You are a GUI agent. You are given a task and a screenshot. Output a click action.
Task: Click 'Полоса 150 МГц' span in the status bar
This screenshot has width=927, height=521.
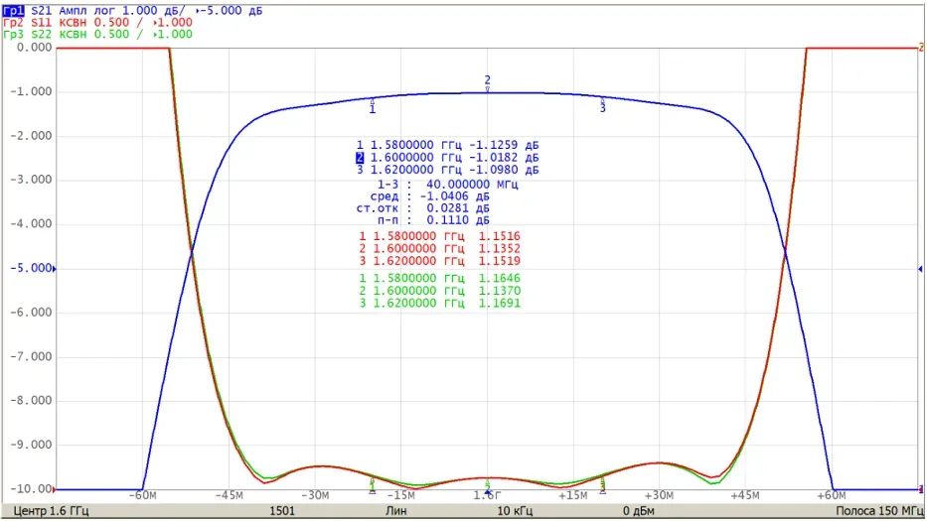(x=879, y=511)
